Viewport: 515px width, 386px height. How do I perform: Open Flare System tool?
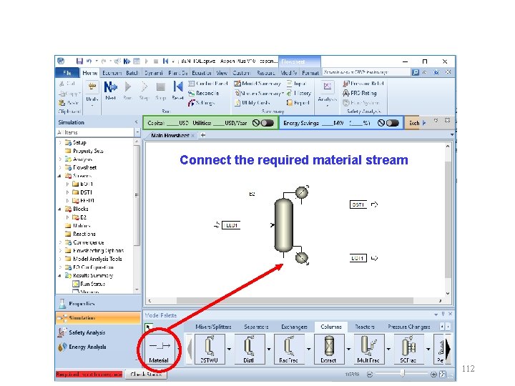pos(361,103)
